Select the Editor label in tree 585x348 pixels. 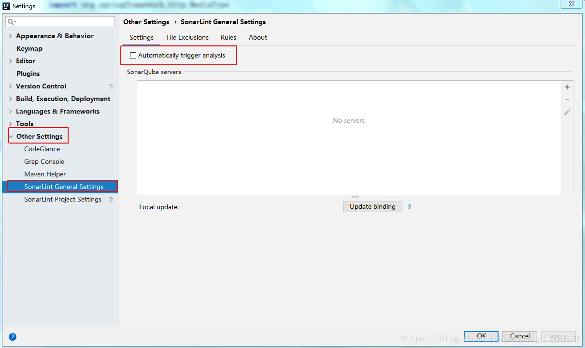(x=26, y=61)
